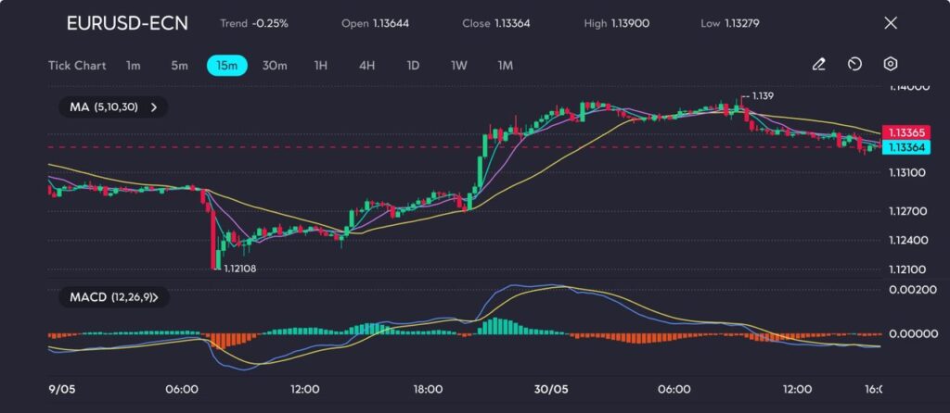The width and height of the screenshot is (950, 413).
Task: Close the EURUSD-ECN chart panel
Action: pos(891,23)
